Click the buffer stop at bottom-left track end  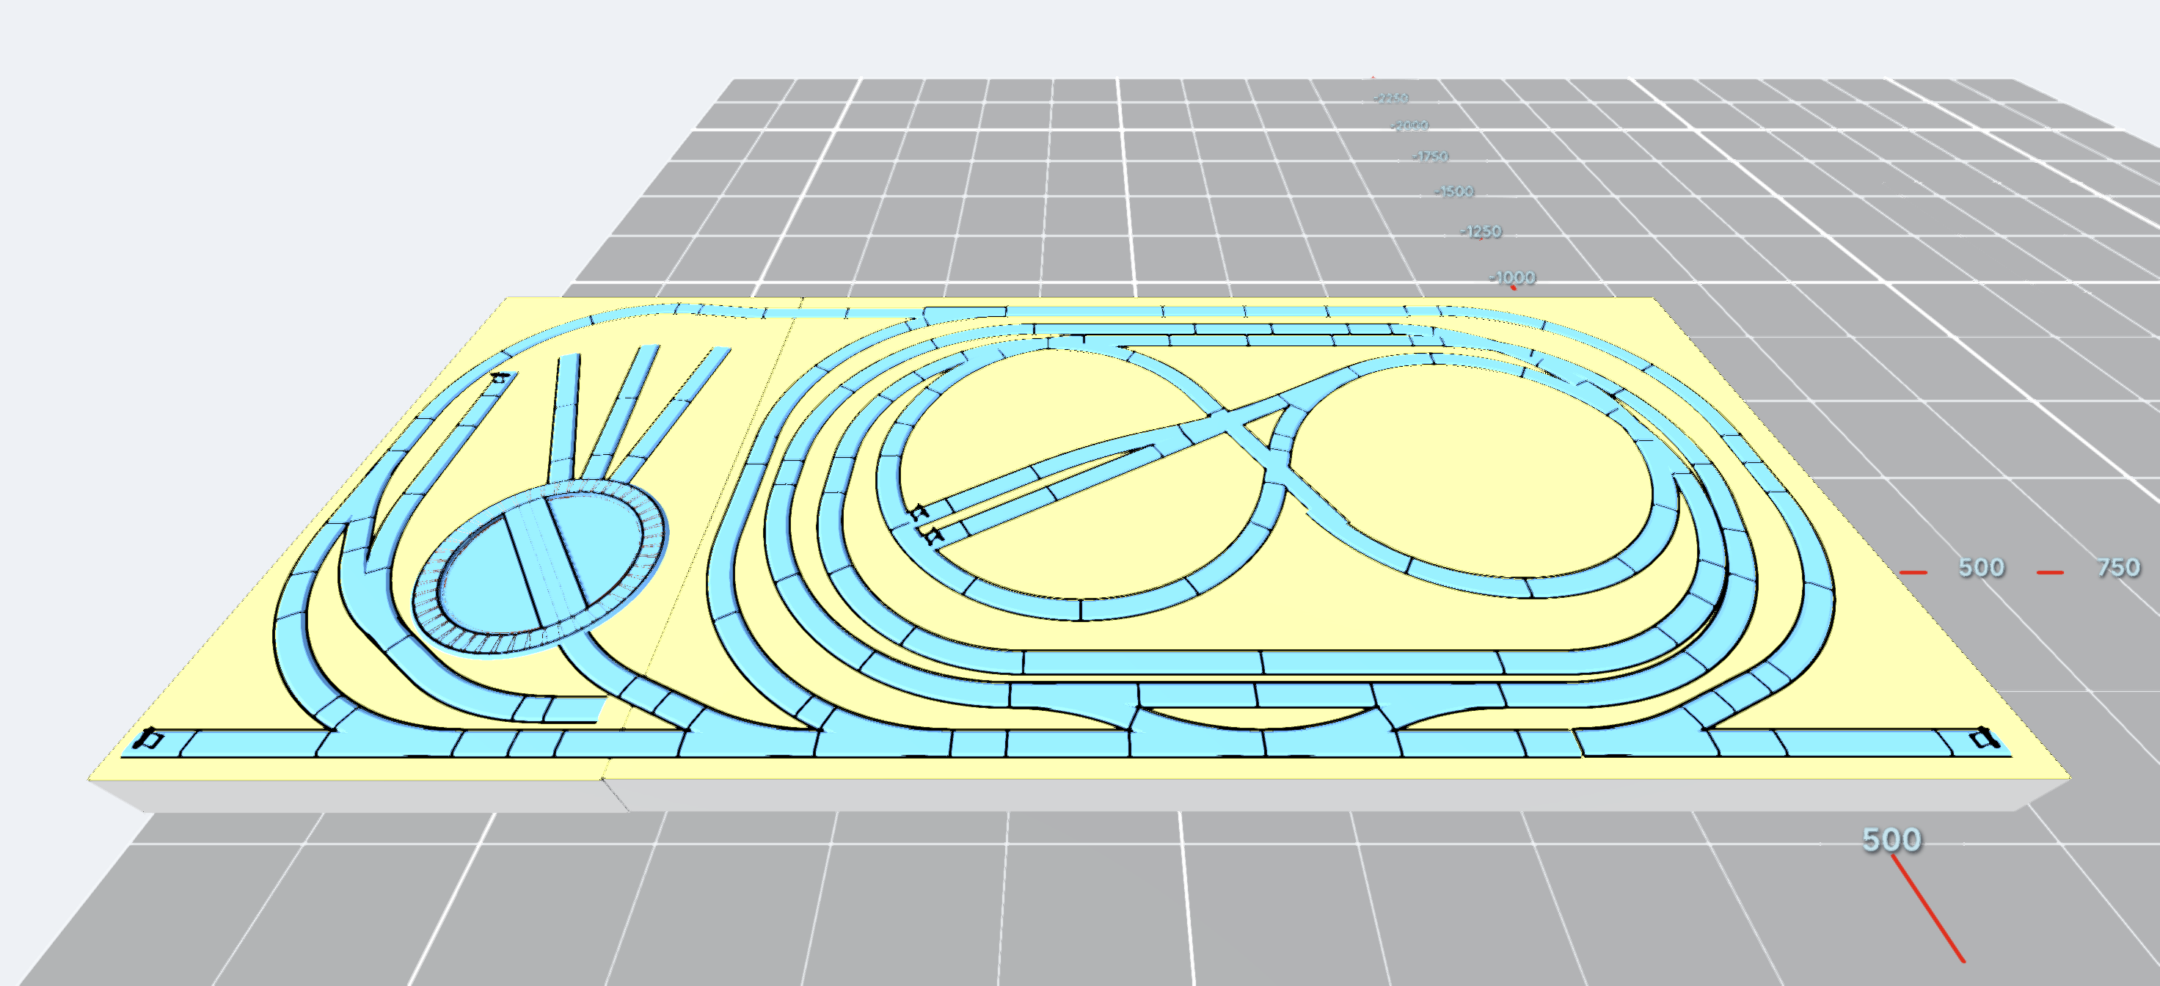pyautogui.click(x=147, y=739)
